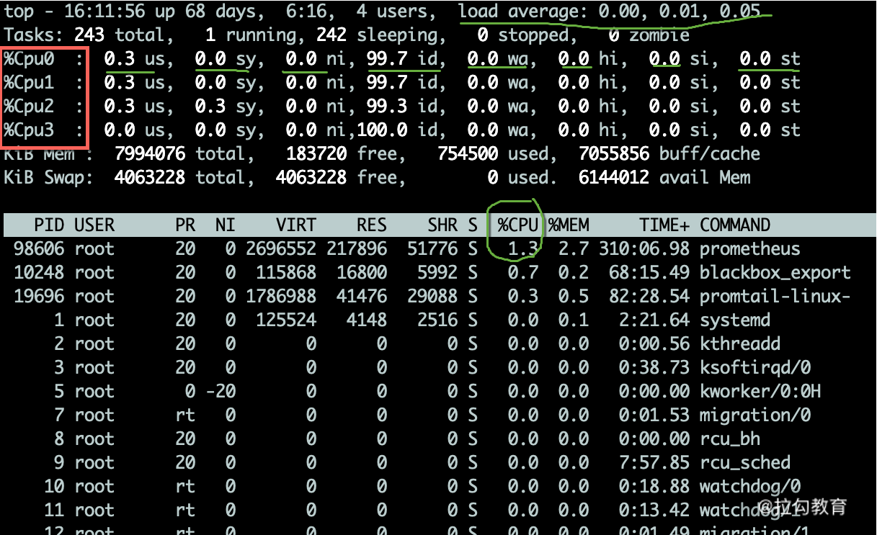The width and height of the screenshot is (877, 535).
Task: Select the %MEM column header
Action: [x=569, y=225]
